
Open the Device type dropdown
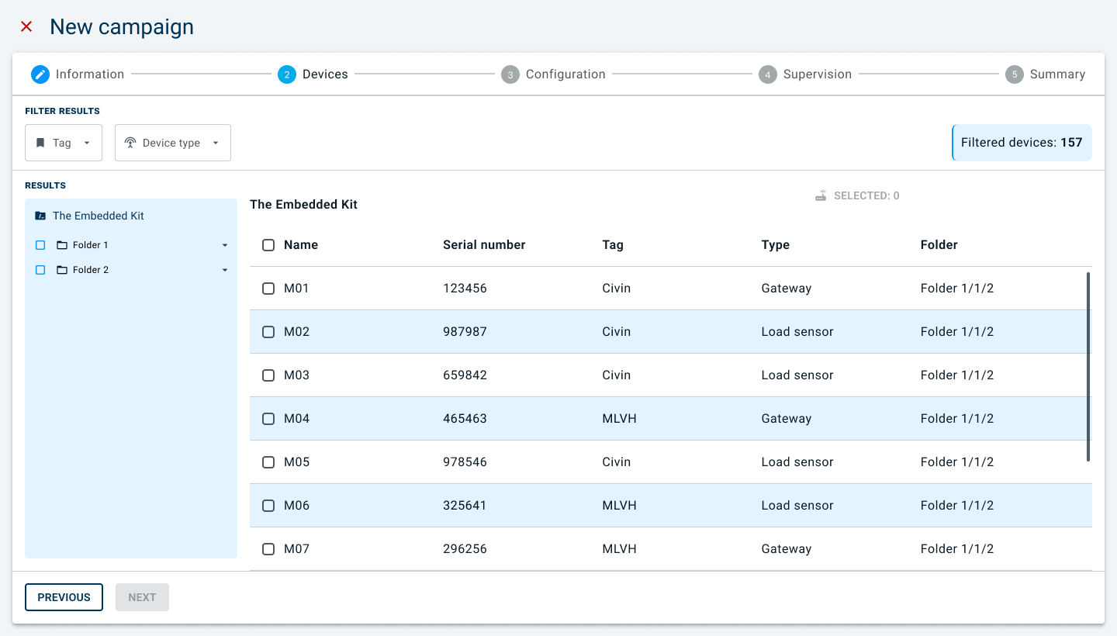[173, 143]
